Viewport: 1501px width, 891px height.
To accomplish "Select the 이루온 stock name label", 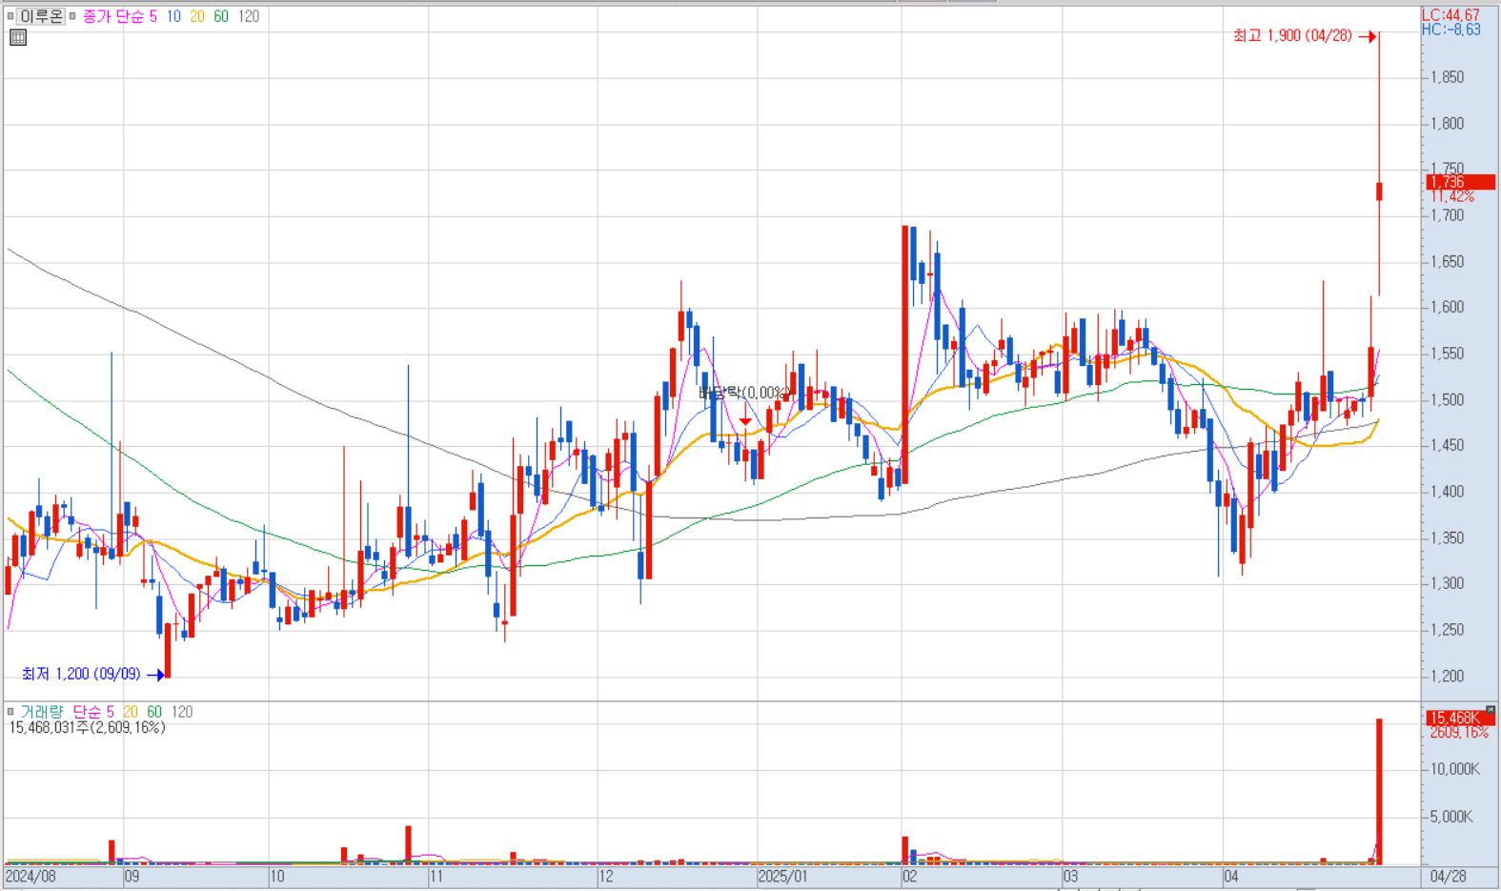I will [x=41, y=16].
